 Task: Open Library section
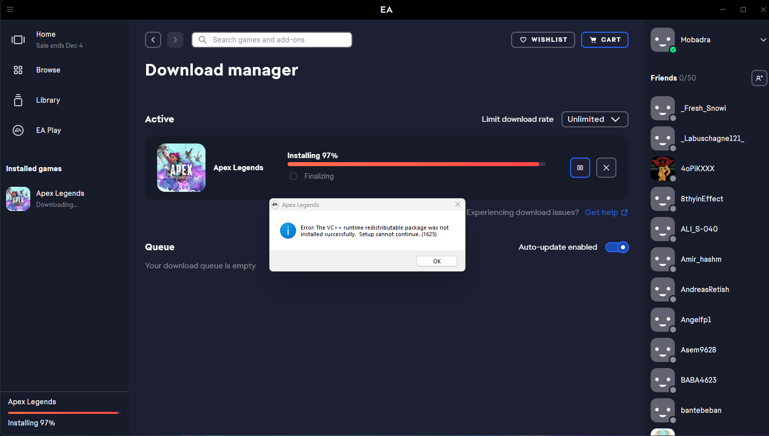tap(48, 100)
